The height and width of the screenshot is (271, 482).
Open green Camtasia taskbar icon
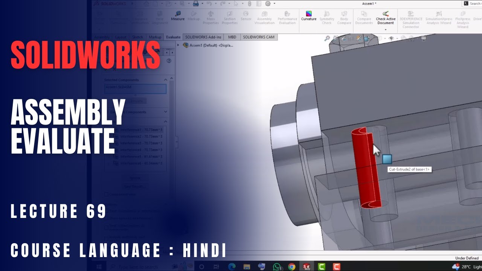[x=322, y=266]
